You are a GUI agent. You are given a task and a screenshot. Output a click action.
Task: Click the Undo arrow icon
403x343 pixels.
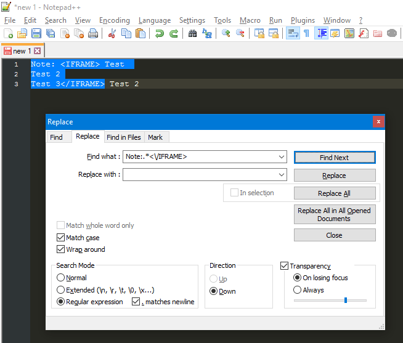tap(160, 33)
